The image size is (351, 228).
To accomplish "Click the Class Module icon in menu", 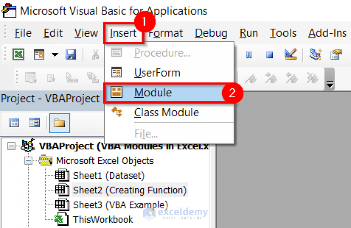I will point(117,112).
